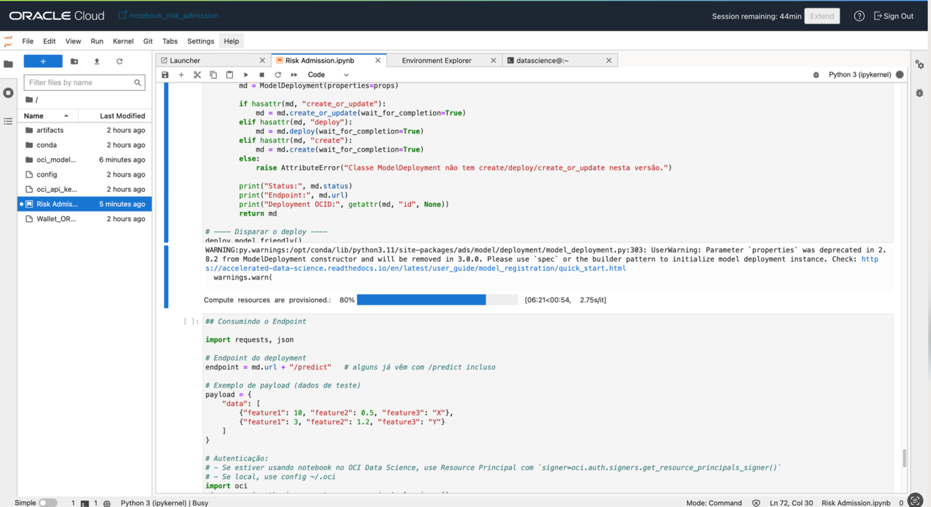The width and height of the screenshot is (931, 507).
Task: Open the Code cell type dropdown
Action: tap(328, 75)
